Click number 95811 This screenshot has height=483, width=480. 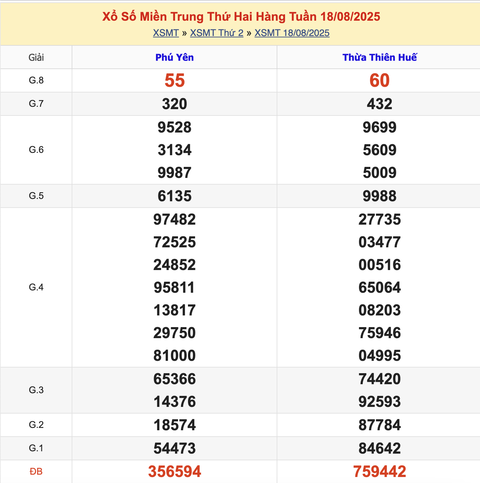174,287
